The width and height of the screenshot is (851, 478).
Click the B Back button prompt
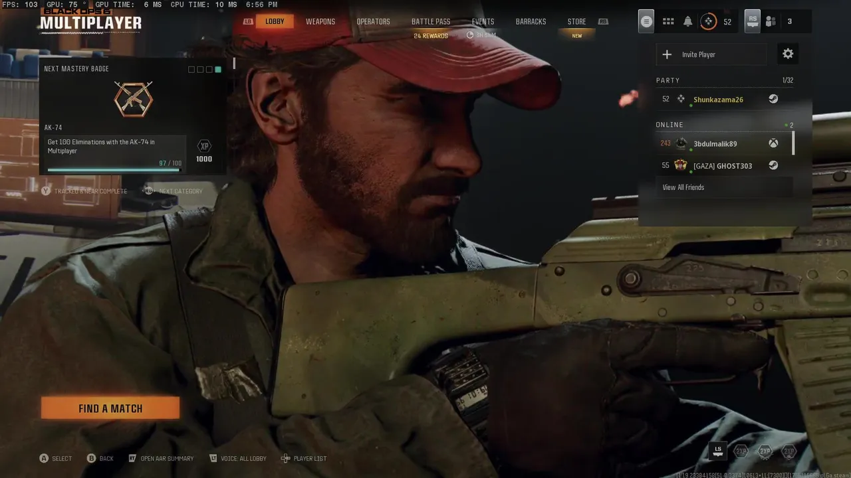pos(100,458)
